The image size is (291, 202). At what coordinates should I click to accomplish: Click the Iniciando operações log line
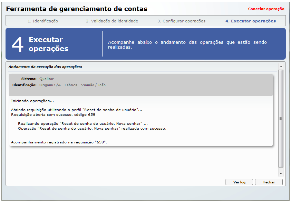[x=32, y=101]
